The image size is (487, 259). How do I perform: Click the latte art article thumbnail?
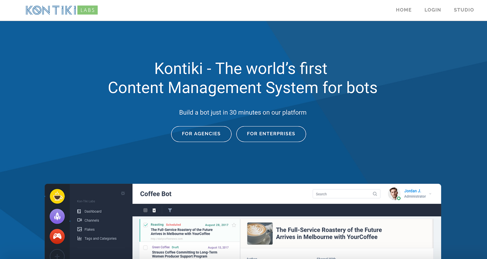260,233
